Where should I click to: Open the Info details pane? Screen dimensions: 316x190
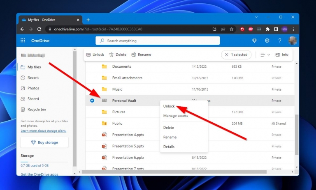[x=282, y=55]
